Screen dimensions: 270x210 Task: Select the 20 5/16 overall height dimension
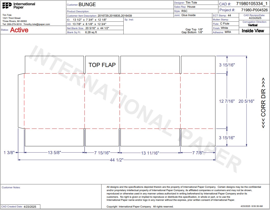coord(246,101)
